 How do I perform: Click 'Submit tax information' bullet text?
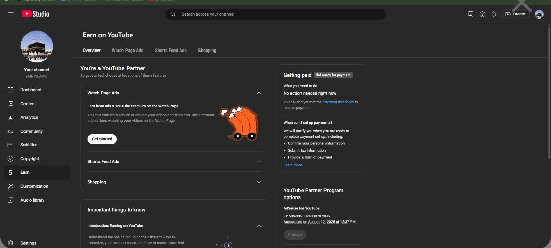pos(307,151)
